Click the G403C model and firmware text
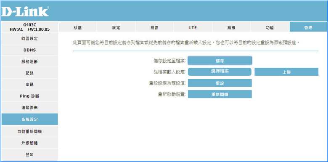The width and height of the screenshot is (328, 162). pyautogui.click(x=30, y=27)
